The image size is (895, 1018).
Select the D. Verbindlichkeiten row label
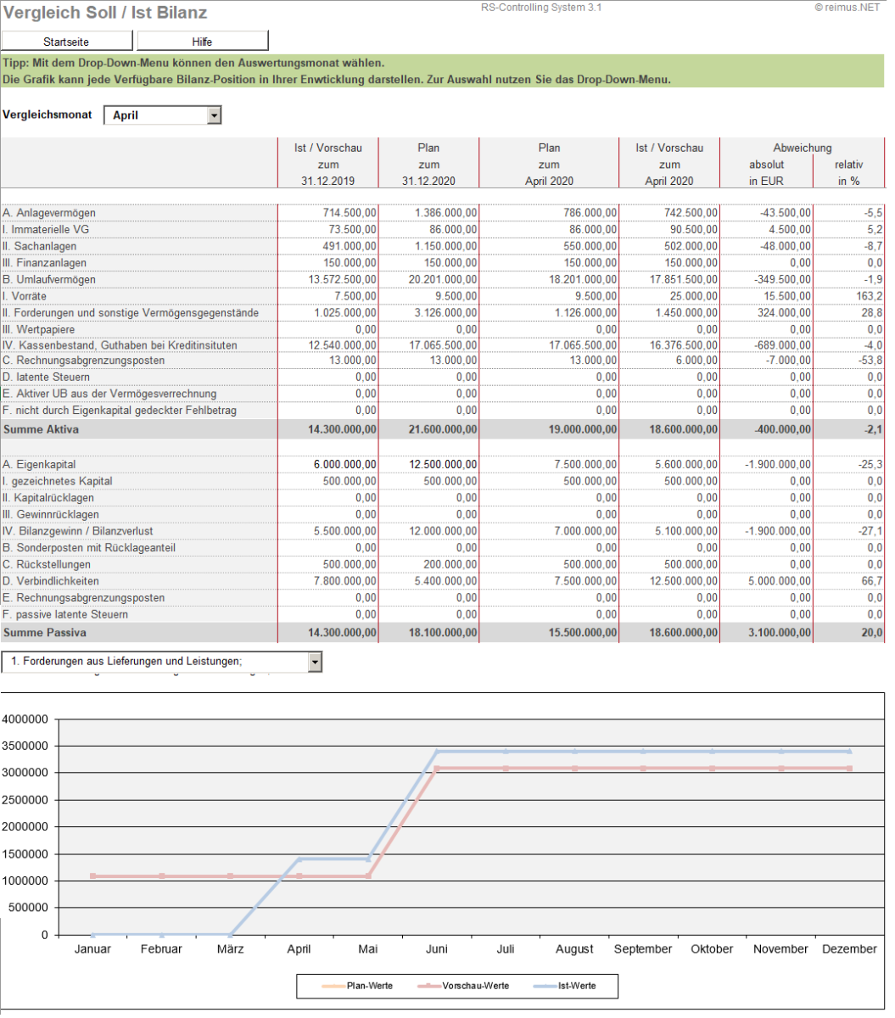(x=51, y=582)
